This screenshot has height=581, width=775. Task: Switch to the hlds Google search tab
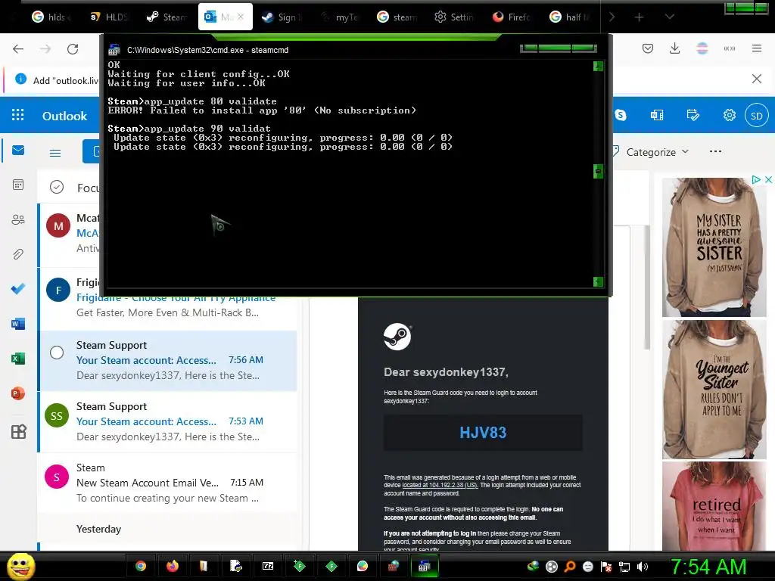click(51, 17)
